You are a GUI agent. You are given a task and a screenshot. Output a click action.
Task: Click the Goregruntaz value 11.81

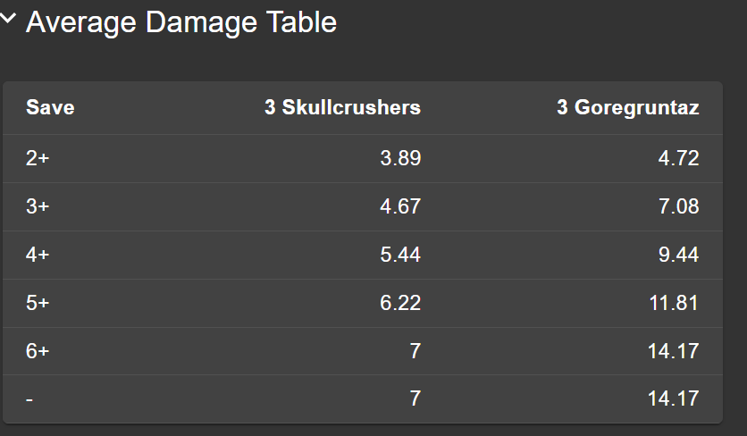pyautogui.click(x=673, y=303)
